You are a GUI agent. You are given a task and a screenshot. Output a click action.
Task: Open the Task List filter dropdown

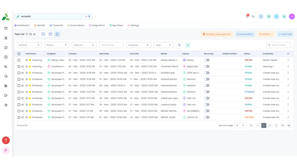84,45
